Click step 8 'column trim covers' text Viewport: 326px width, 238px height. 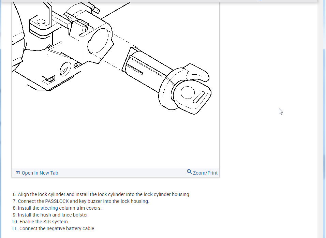click(x=80, y=208)
